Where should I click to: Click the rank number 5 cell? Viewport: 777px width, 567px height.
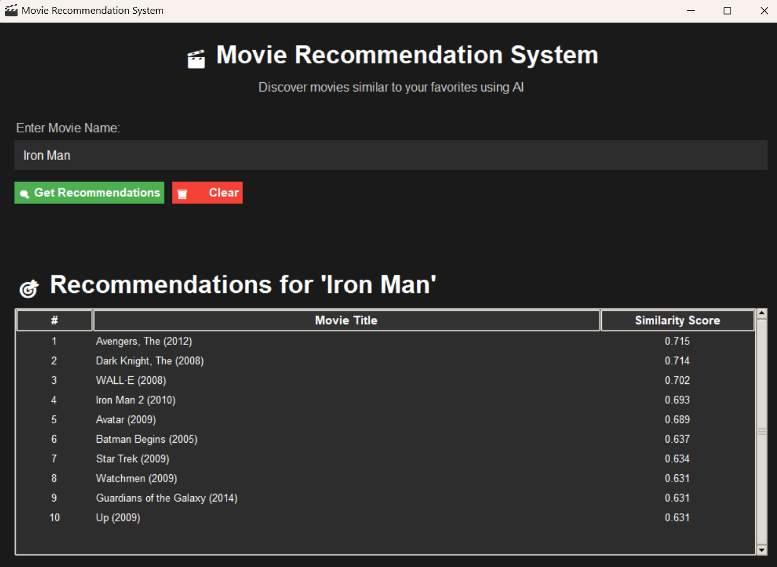[x=55, y=419]
